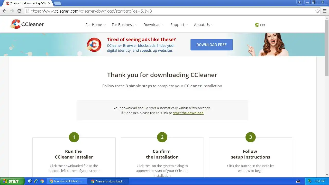Click the scrollbar down arrow
329x185 pixels.
coord(327,175)
